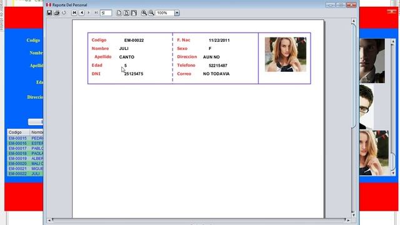Click the Codigo column header in table
The width and height of the screenshot is (400, 225).
coord(19,132)
